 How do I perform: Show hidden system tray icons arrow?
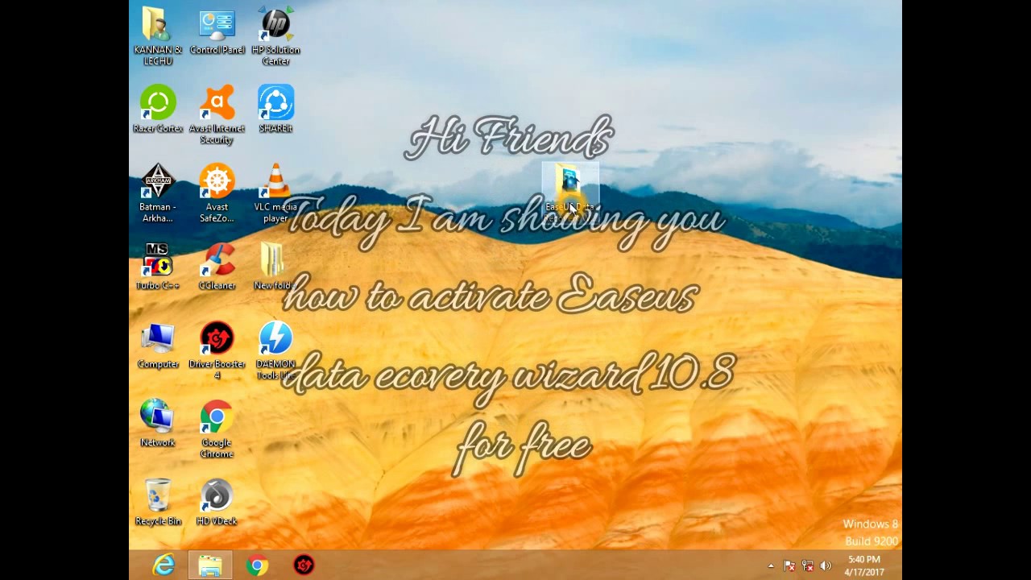click(771, 565)
